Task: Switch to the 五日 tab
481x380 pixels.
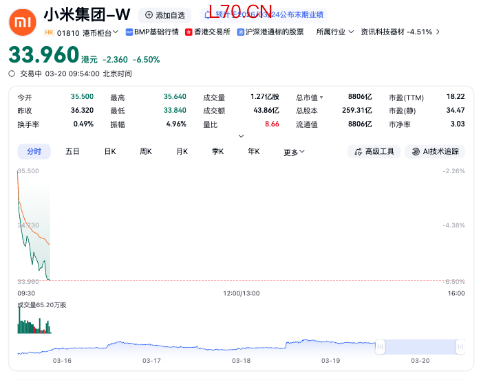Action: pos(72,152)
